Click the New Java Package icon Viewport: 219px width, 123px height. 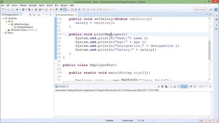pos(36,10)
